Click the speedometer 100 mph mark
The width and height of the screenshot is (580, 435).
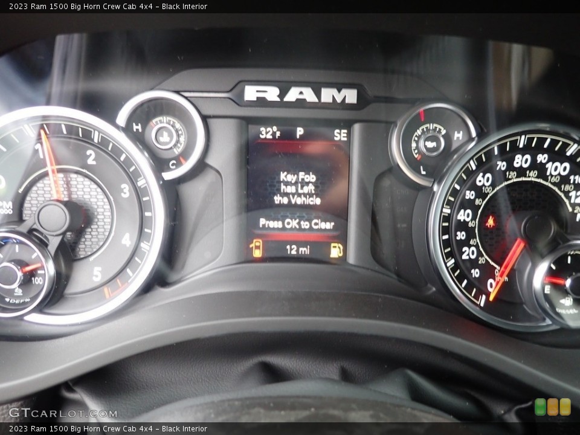tap(558, 169)
